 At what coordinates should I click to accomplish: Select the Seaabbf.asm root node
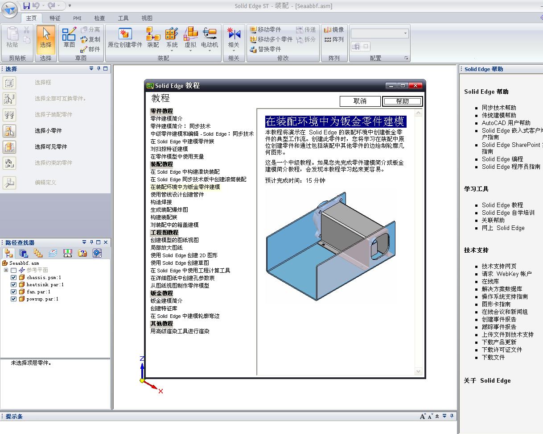24,263
